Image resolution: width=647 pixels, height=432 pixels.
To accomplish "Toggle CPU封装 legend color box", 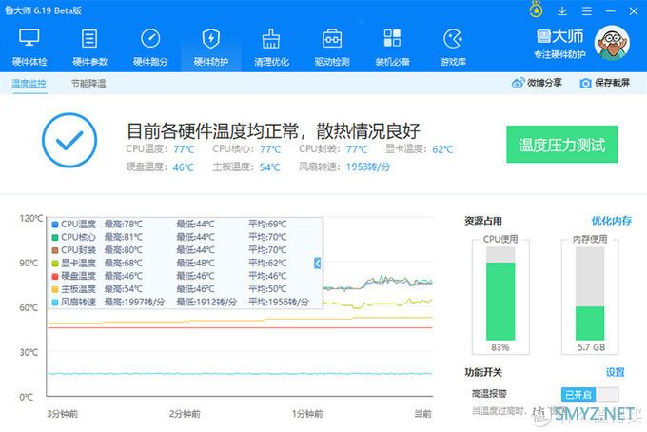I will (55, 250).
